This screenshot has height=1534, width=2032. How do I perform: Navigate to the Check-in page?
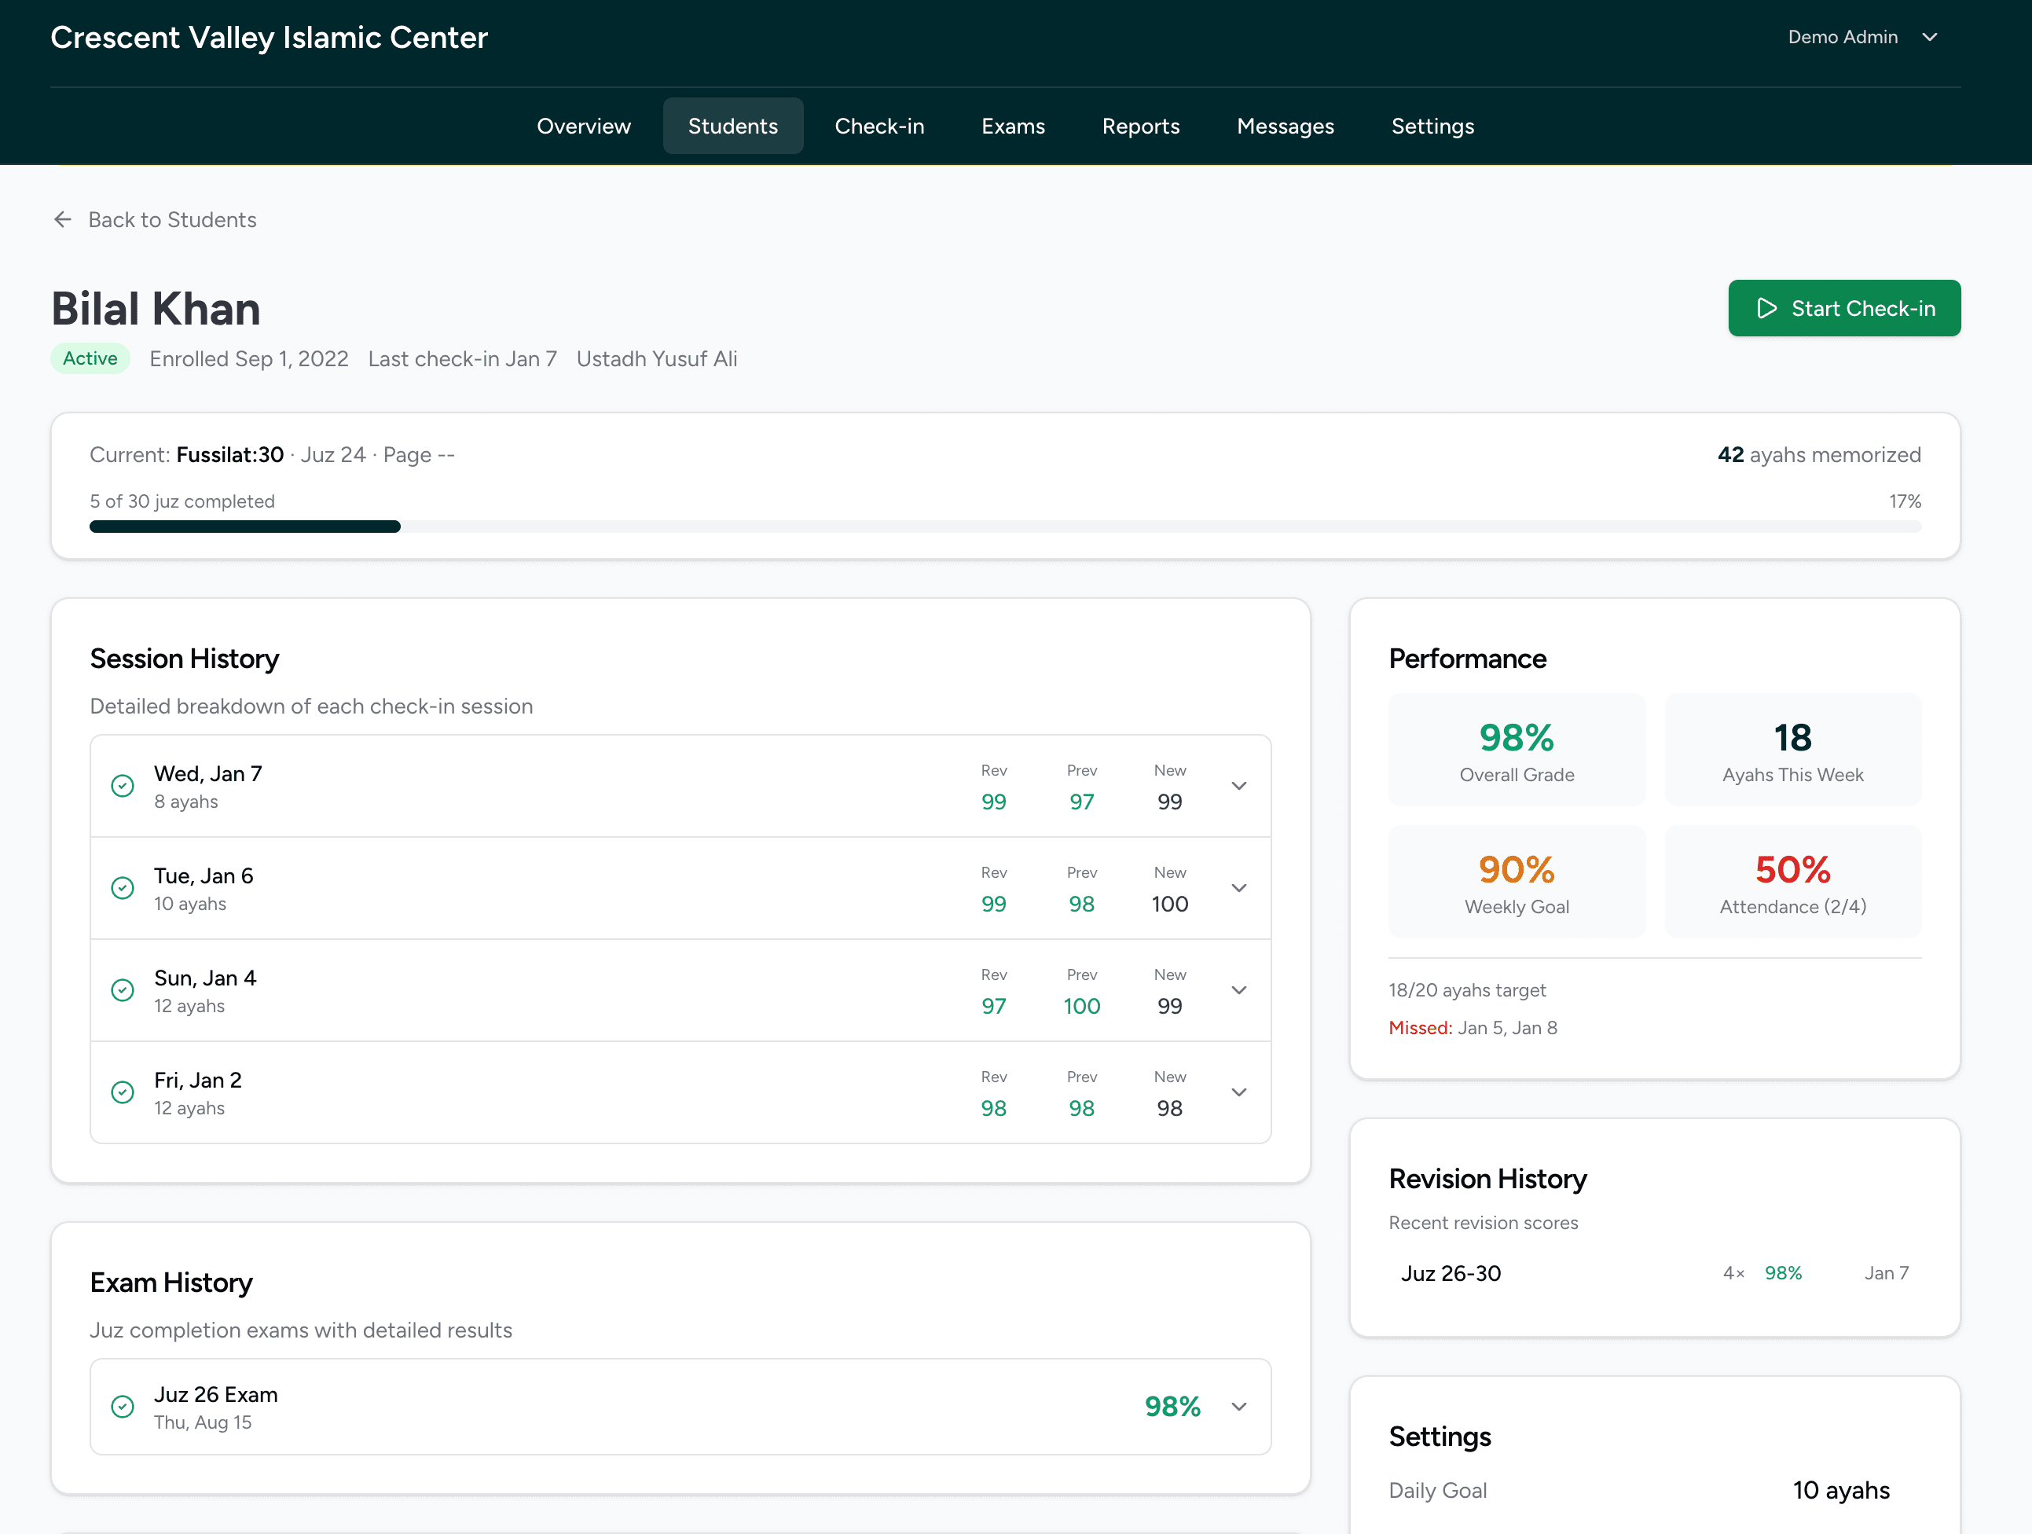tap(879, 126)
